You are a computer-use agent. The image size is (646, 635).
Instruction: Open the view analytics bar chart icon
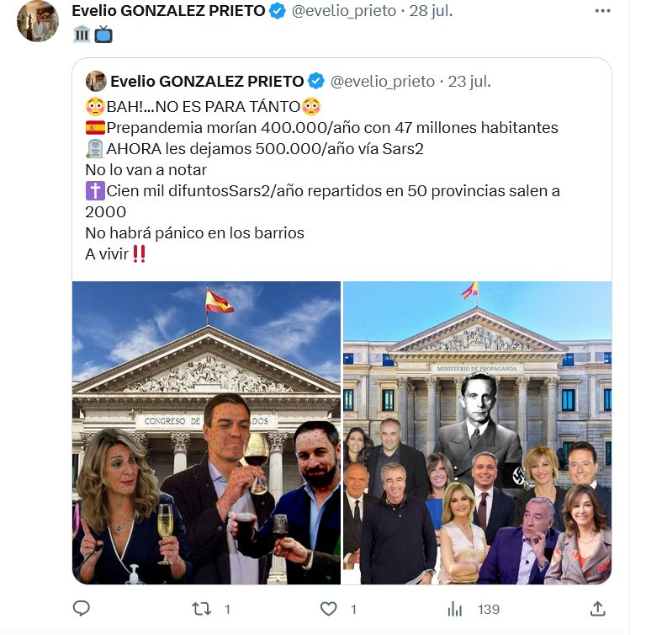[x=455, y=608]
